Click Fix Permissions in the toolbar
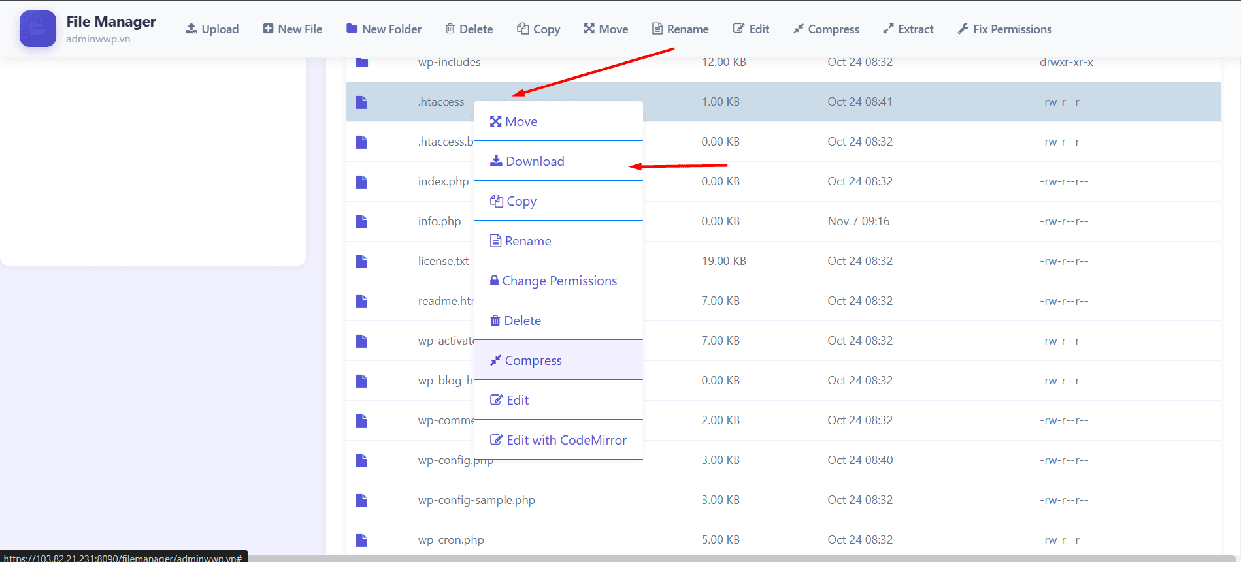The width and height of the screenshot is (1241, 562). click(x=1004, y=29)
